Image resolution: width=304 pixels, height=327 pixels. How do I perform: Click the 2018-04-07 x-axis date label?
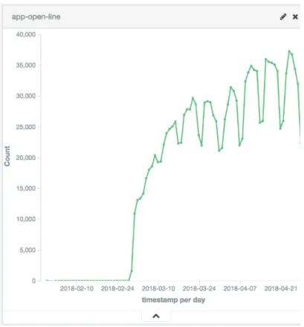[x=240, y=288]
